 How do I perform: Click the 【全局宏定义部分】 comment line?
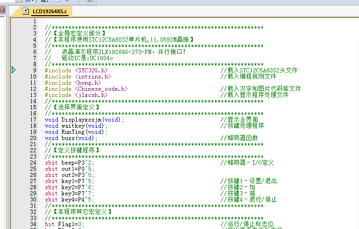75,34
